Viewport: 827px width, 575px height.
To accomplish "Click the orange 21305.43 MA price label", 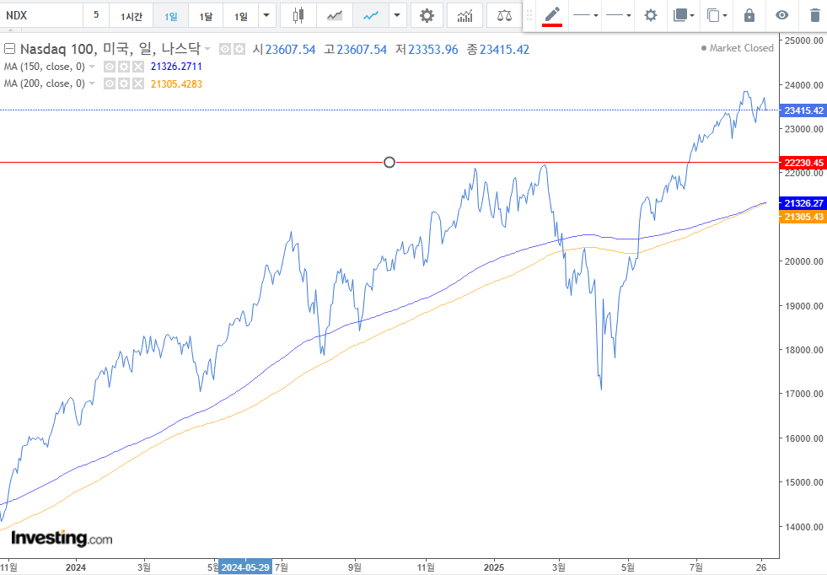I will [x=803, y=217].
